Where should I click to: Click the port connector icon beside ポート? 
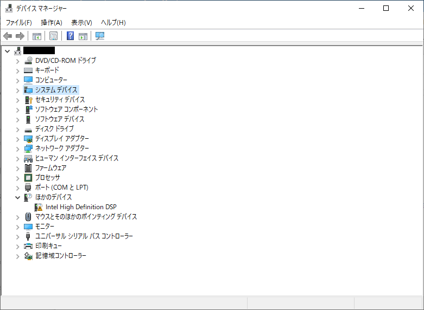tap(28, 188)
